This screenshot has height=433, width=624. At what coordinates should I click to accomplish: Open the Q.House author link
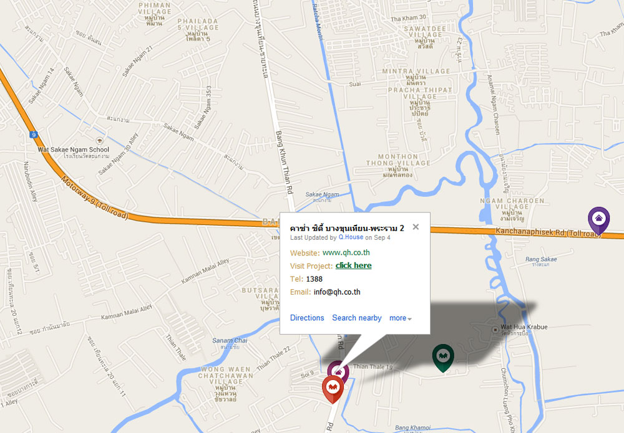point(351,237)
